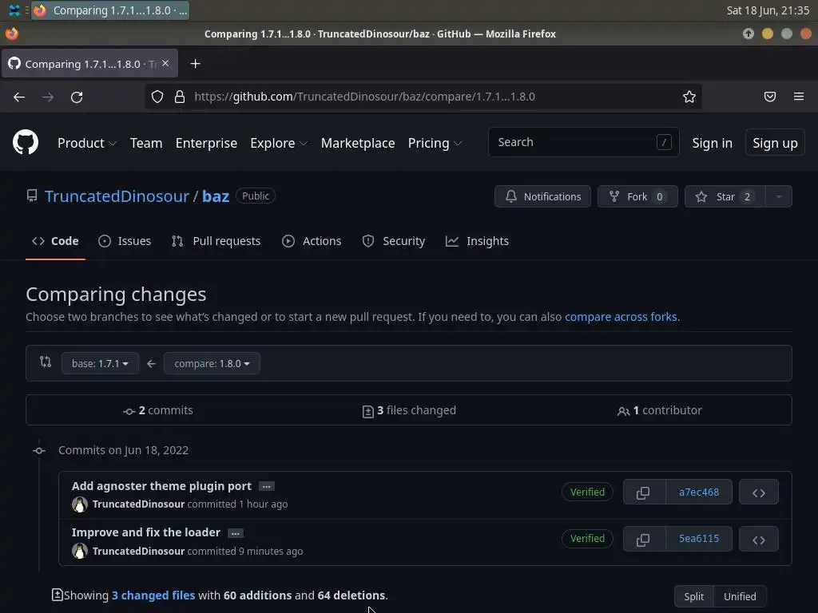
Task: Click the browser forward arrow
Action: pos(48,97)
